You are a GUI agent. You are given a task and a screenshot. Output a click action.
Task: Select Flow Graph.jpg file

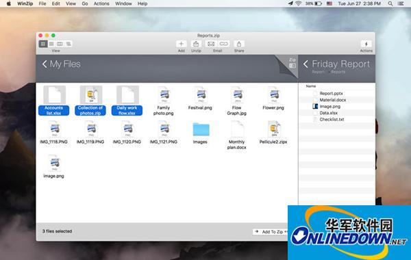(x=237, y=101)
